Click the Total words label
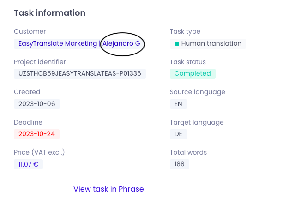The image size is (289, 210). (x=188, y=152)
